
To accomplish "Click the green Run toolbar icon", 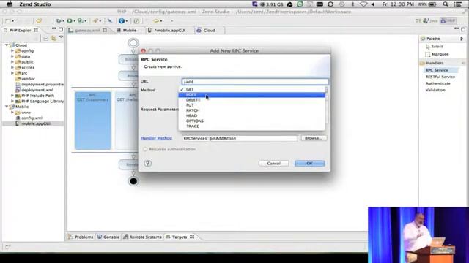I will point(70,21).
